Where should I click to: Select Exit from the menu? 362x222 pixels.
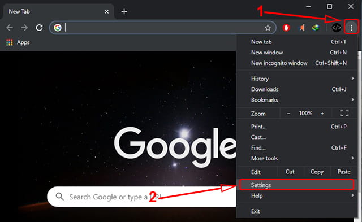(x=297, y=211)
